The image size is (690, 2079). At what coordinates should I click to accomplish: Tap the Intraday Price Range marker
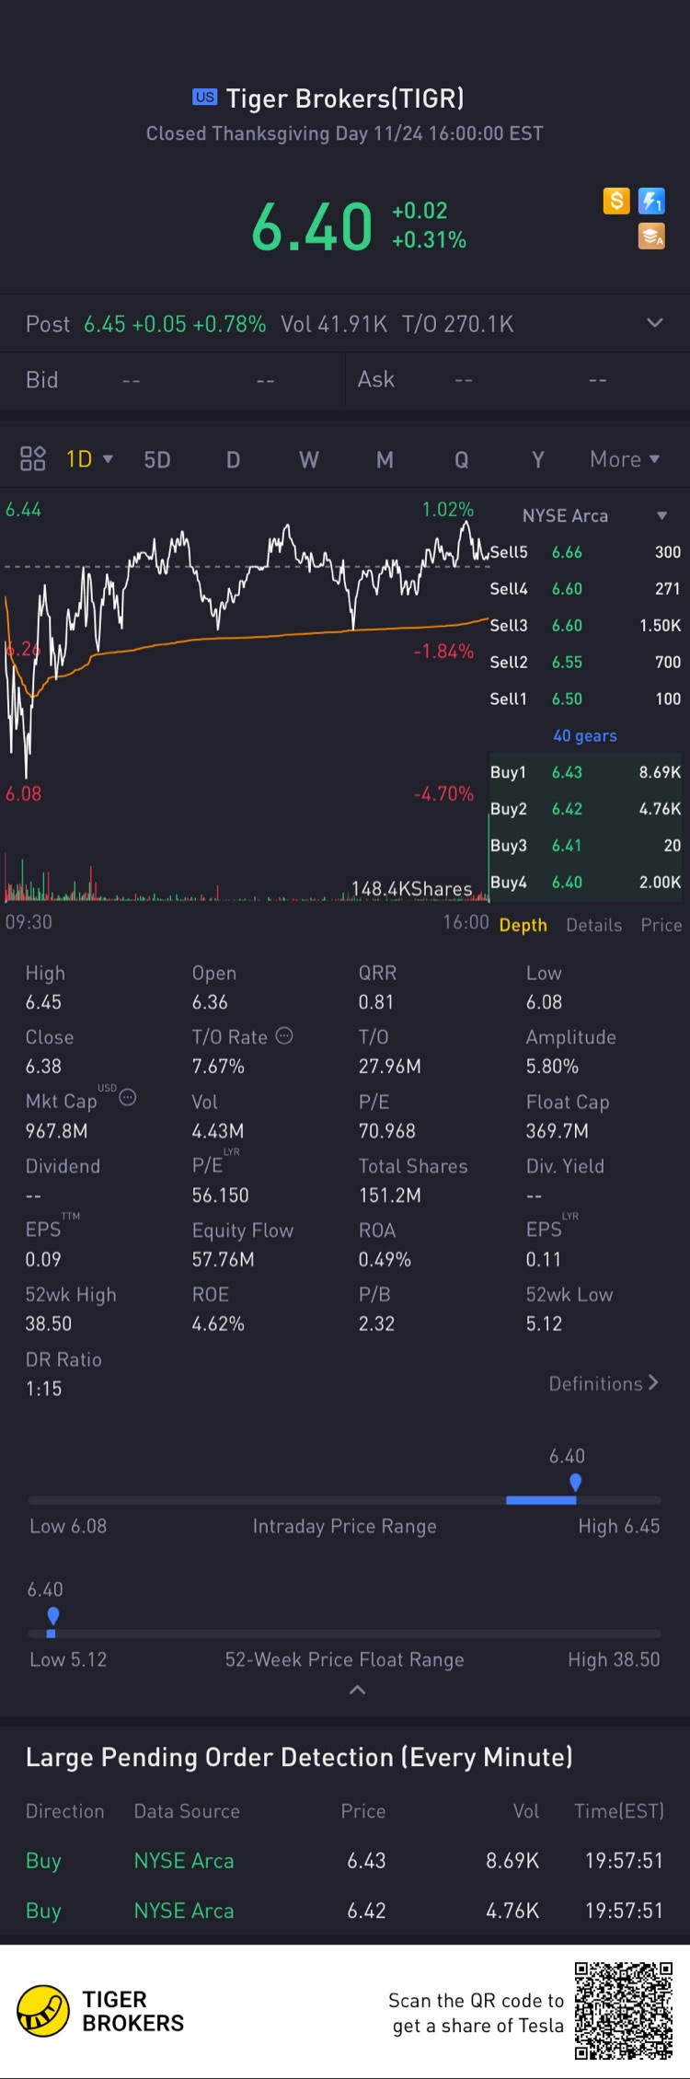coord(576,1482)
